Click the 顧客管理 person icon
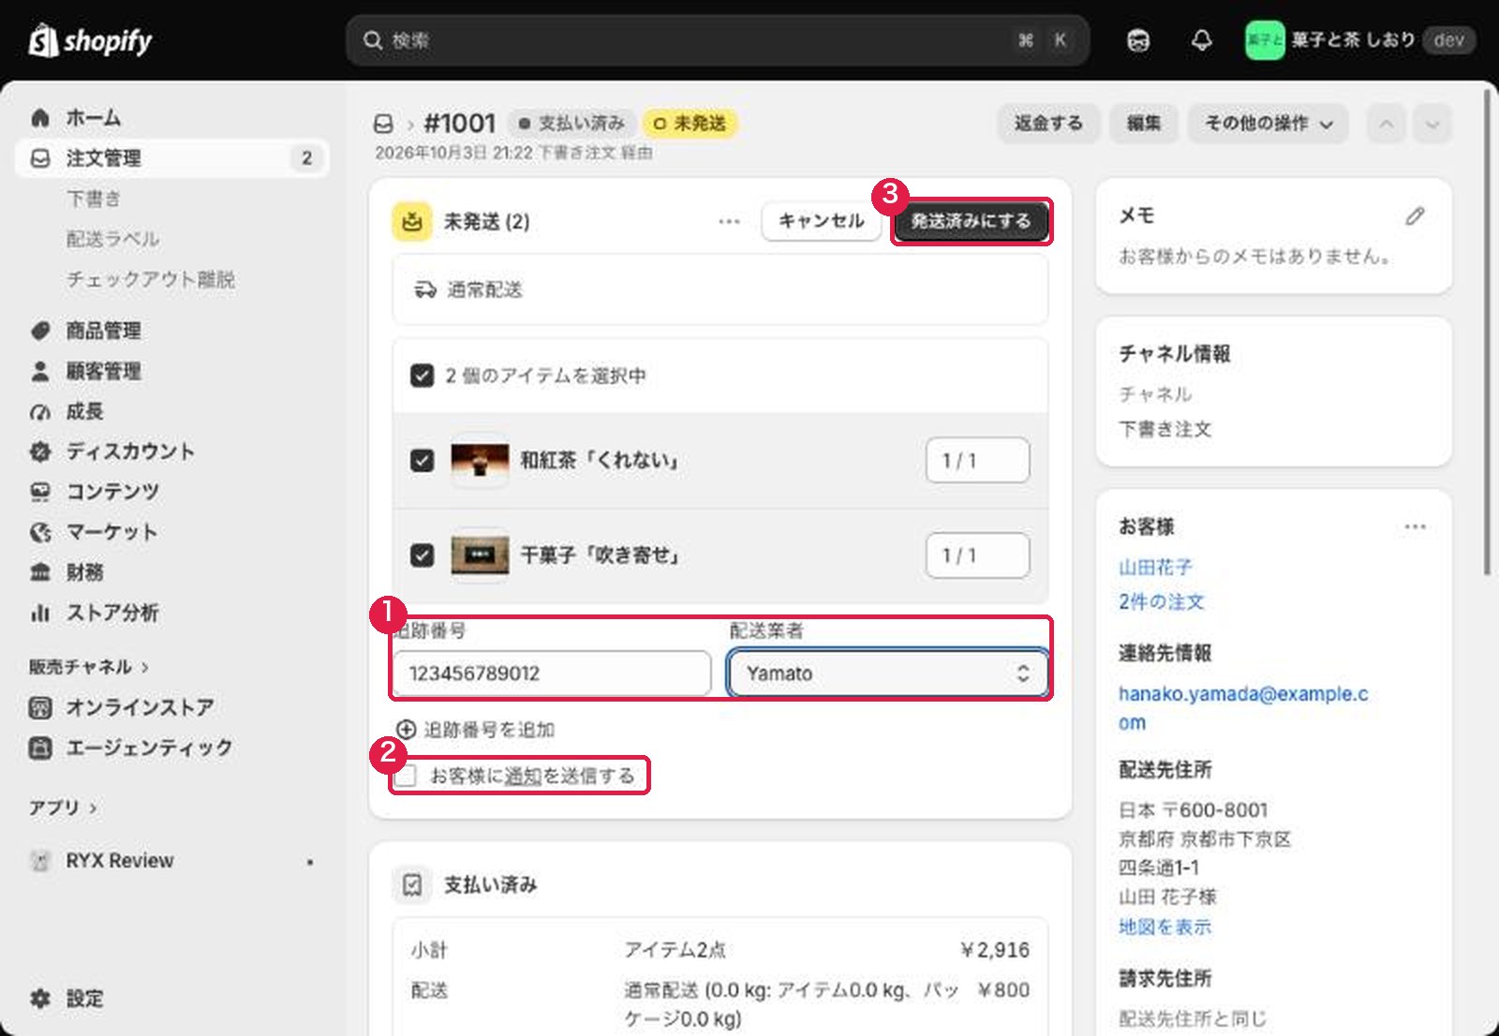Image resolution: width=1499 pixels, height=1036 pixels. (40, 371)
